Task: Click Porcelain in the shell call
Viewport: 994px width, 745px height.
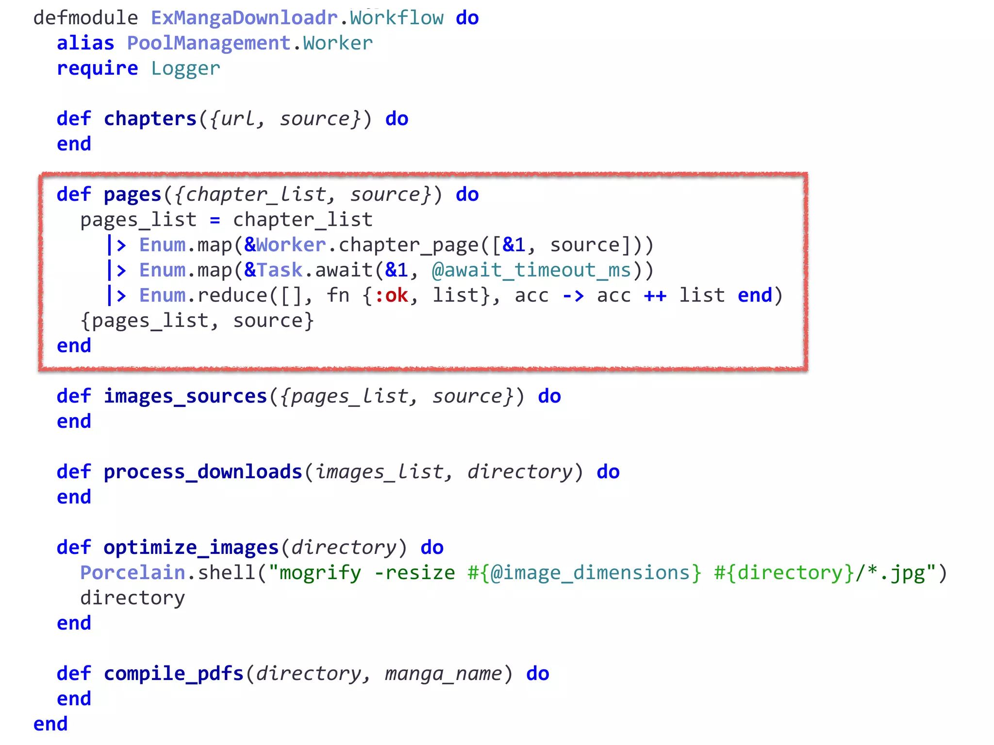Action: click(133, 573)
